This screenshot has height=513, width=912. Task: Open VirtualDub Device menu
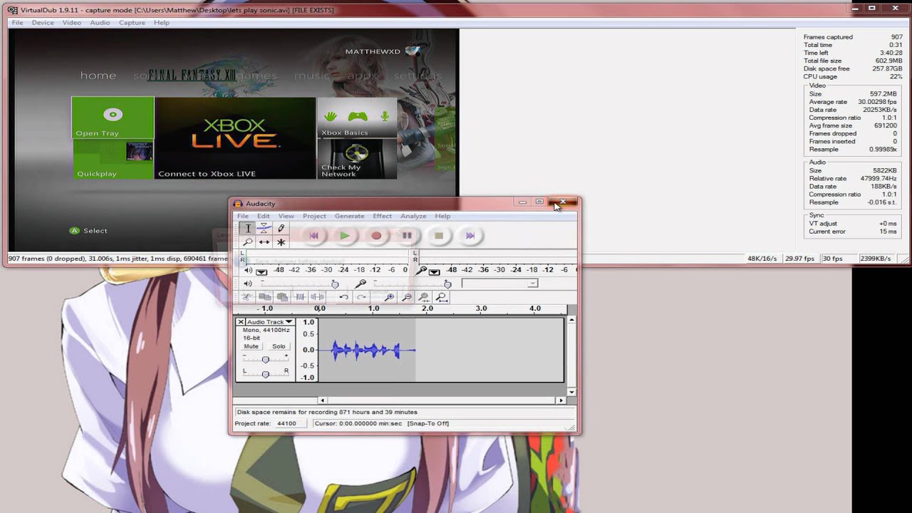click(43, 23)
